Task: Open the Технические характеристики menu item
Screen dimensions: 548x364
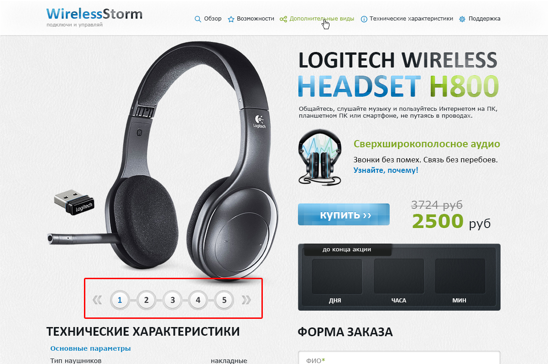Action: point(411,19)
